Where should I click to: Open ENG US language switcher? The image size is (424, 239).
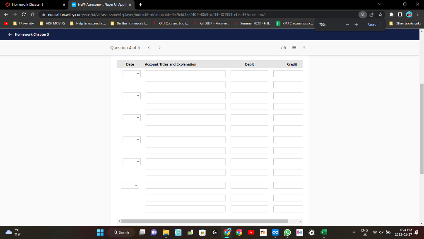pos(364,232)
